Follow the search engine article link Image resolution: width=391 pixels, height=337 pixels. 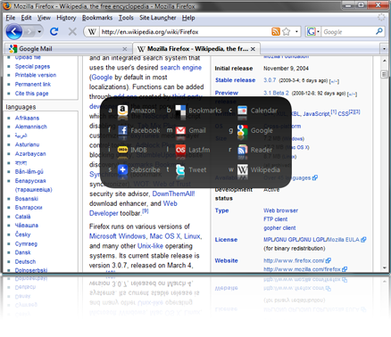coord(181,68)
